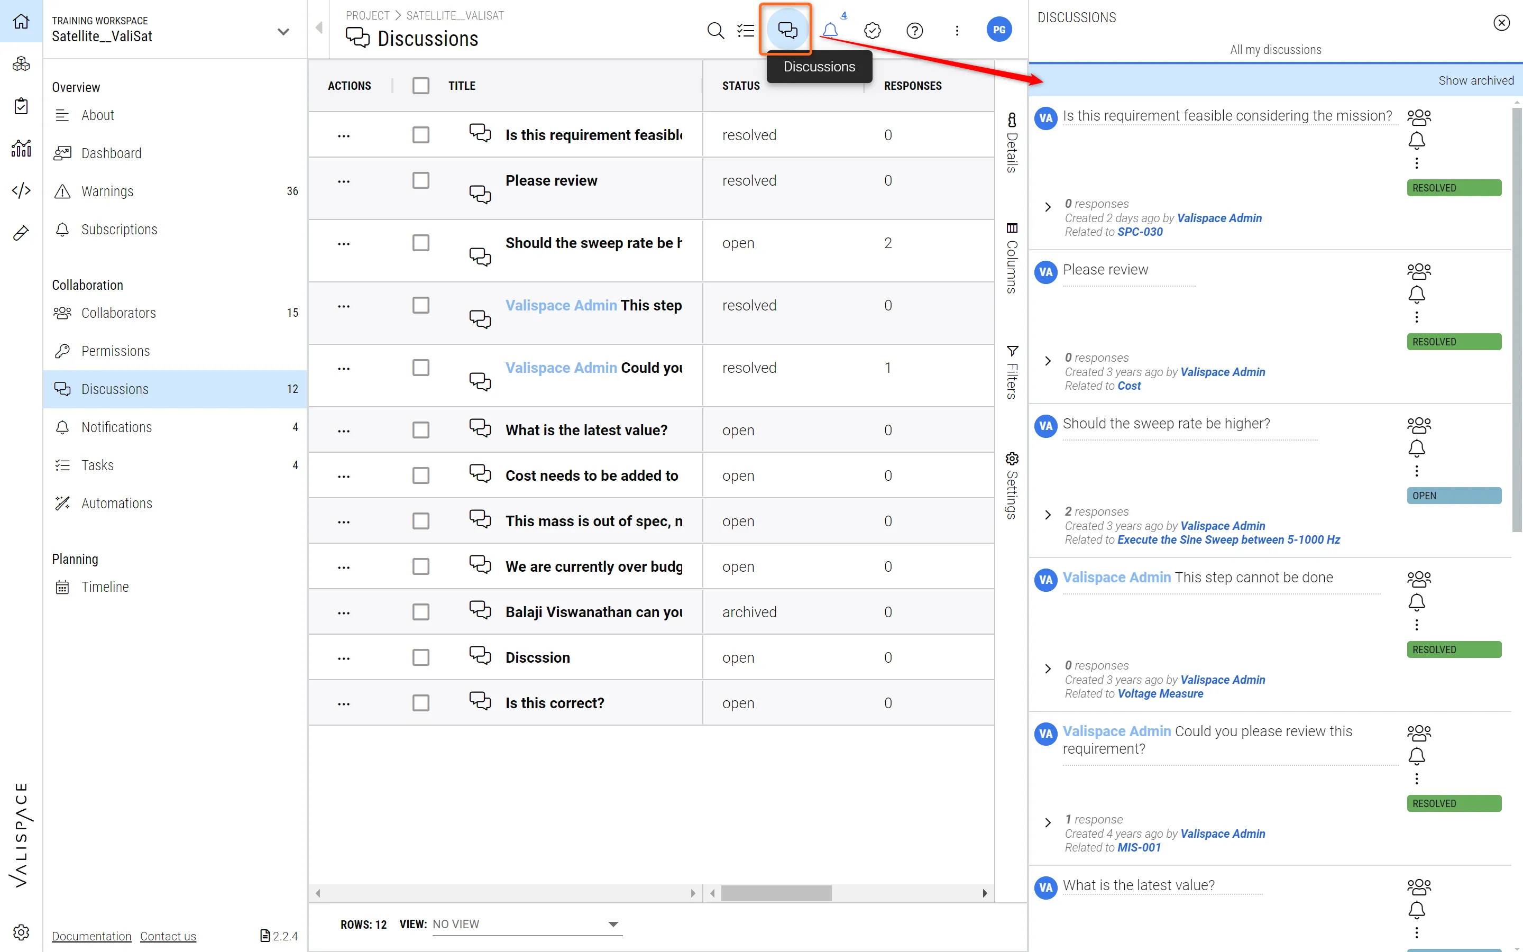Open the components cubes icon in left rail
Screen dimensions: 1523x952
point(21,63)
